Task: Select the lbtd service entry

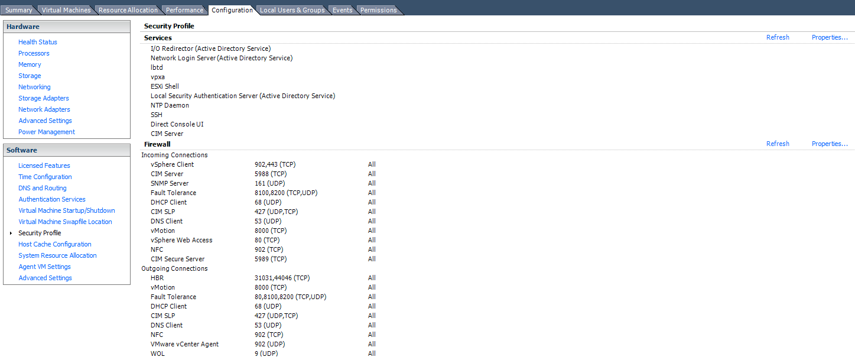Action: point(157,67)
